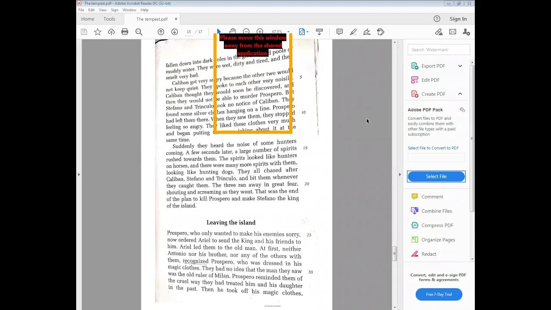Open the View menu

[103, 10]
